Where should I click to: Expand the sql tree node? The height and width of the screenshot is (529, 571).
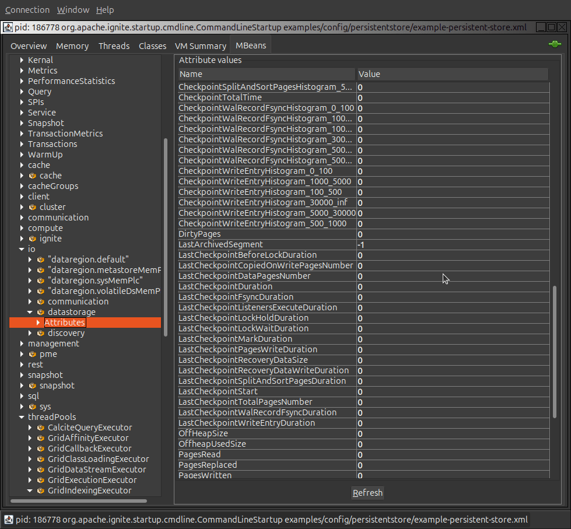[22, 396]
